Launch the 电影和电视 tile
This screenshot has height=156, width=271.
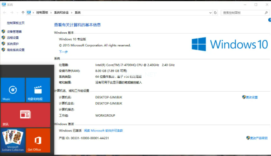coord(38,90)
